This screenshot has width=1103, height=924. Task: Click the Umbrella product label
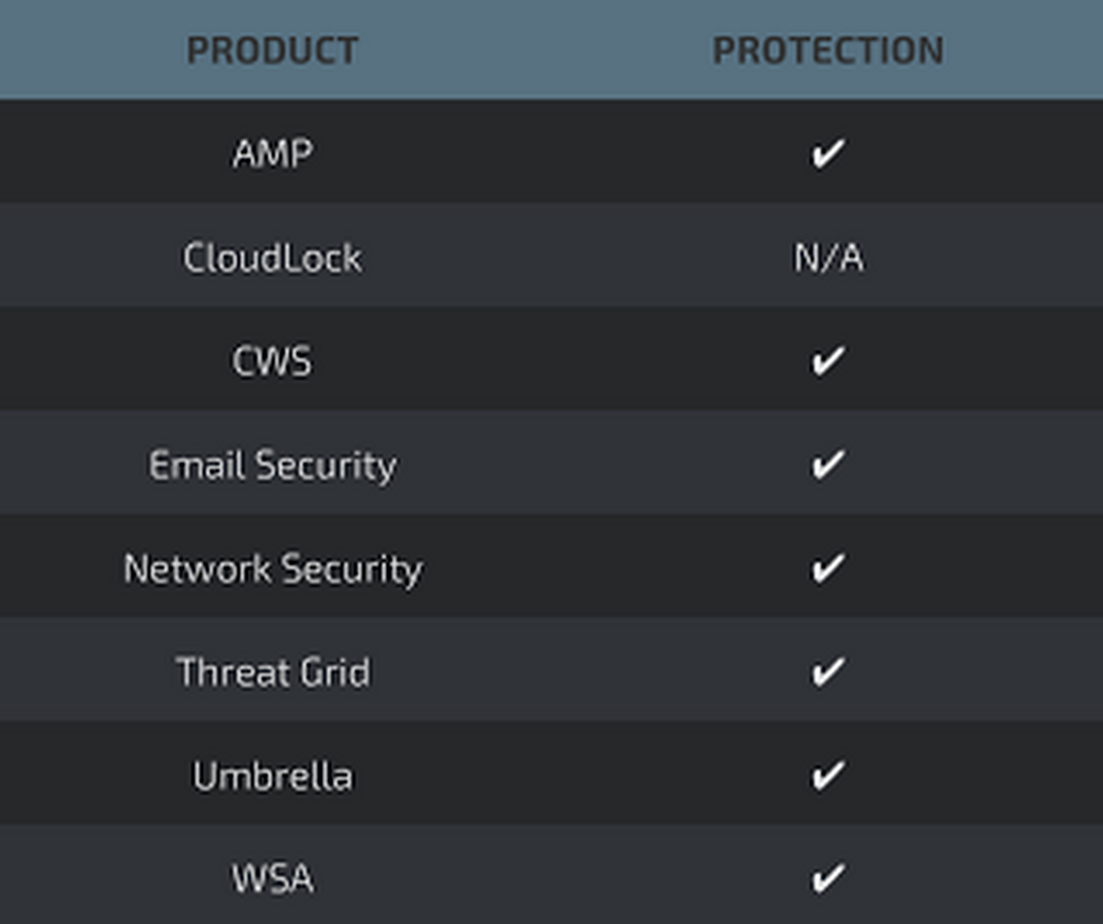click(x=272, y=776)
